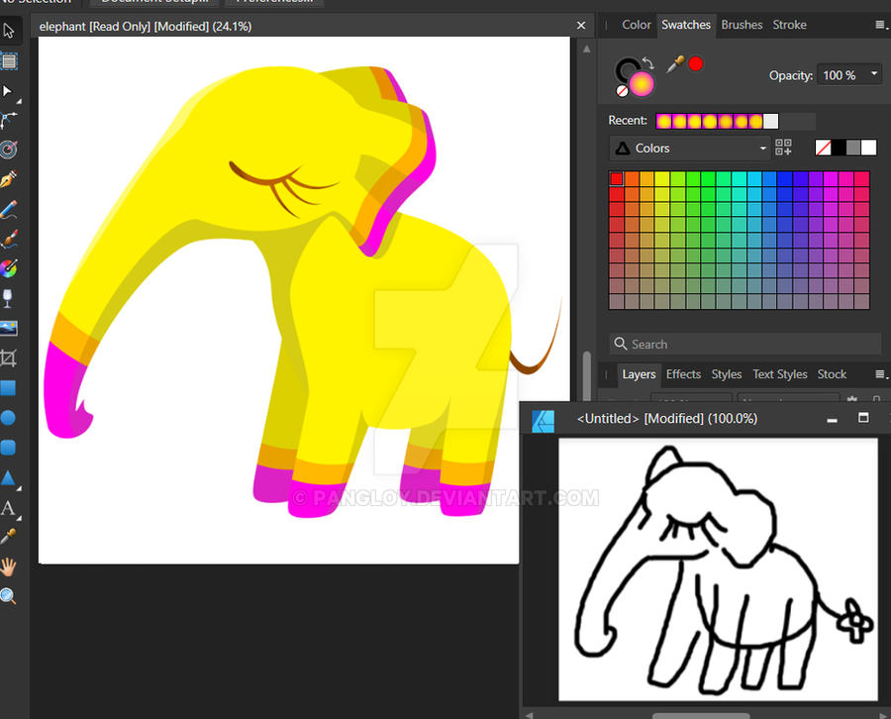Set no color with the small none circle
The height and width of the screenshot is (719, 891).
tap(623, 91)
